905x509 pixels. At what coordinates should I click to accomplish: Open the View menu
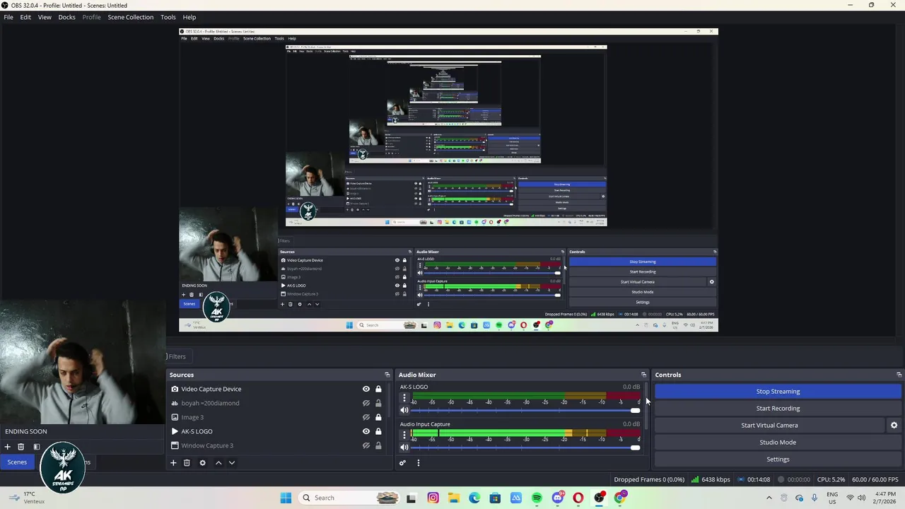click(45, 17)
